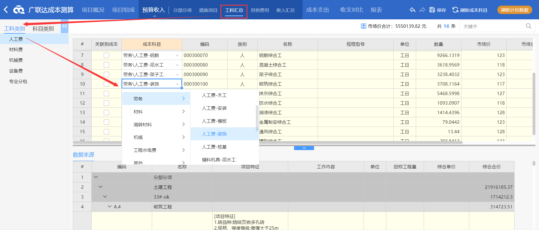Select 设备费 in the category list
Viewport: 539px width, 230px height.
tap(34, 71)
